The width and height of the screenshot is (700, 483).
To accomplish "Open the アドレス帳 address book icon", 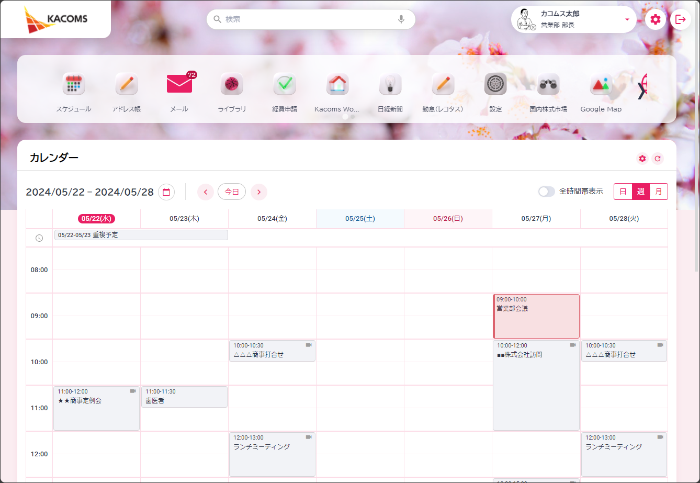I will click(x=126, y=84).
